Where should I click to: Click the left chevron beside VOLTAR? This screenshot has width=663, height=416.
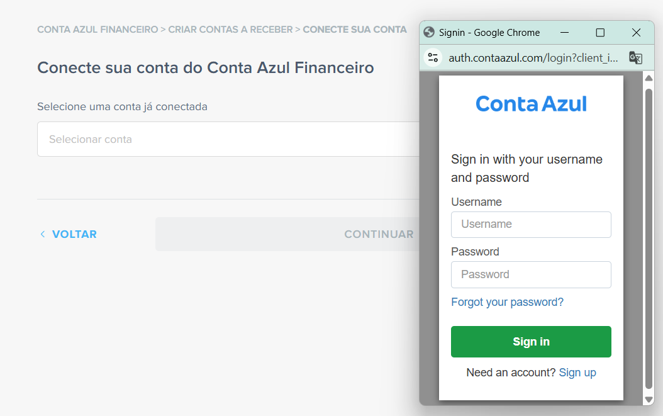[x=42, y=234]
